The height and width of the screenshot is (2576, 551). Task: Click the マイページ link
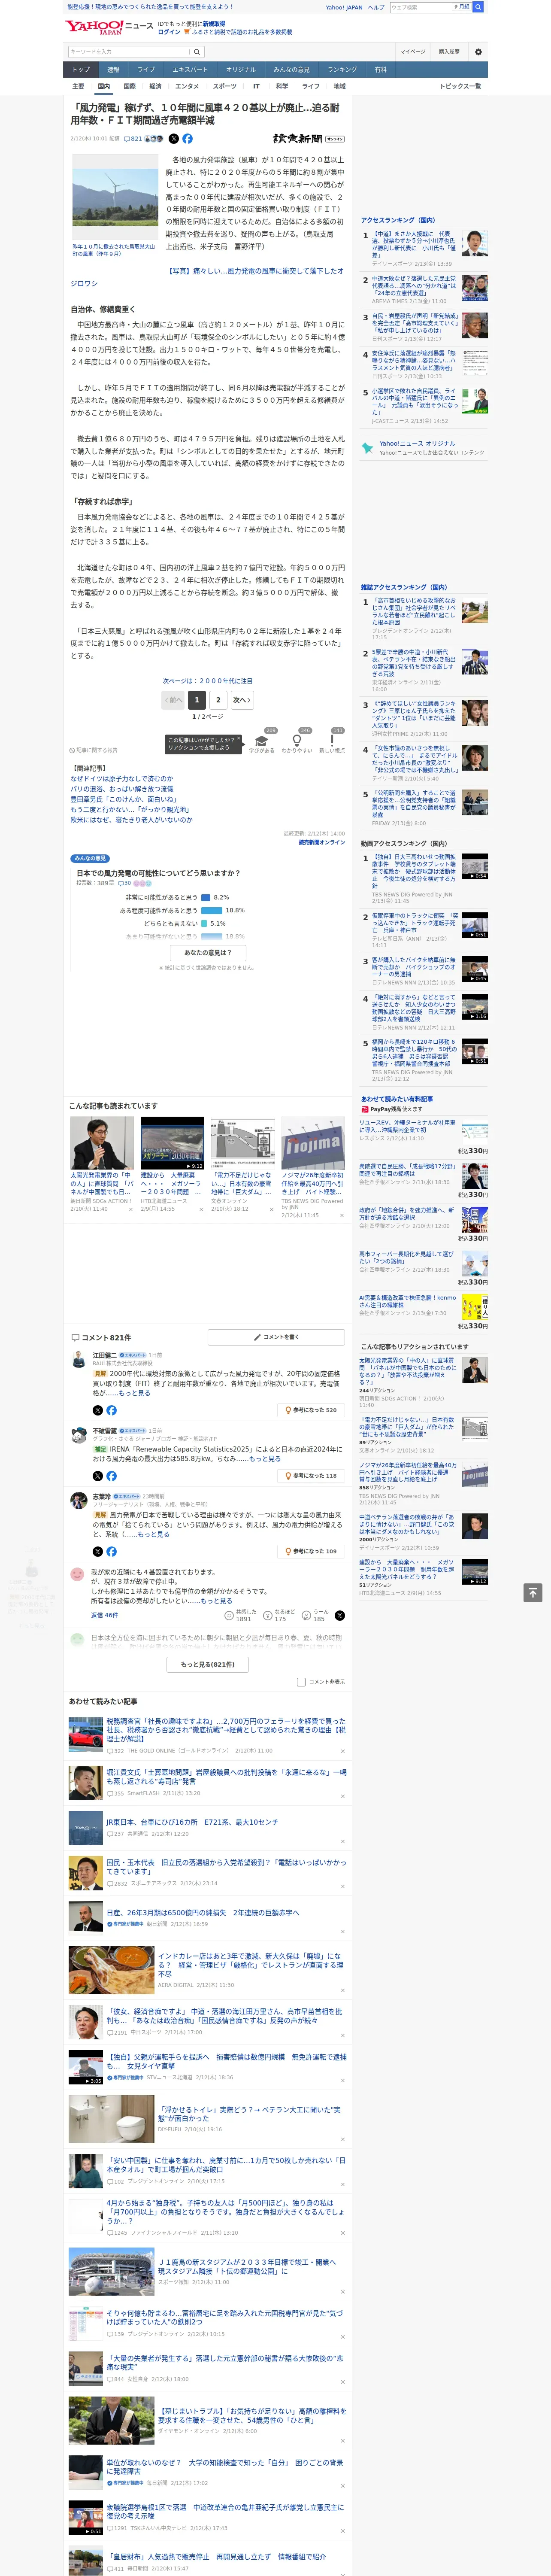click(x=412, y=52)
